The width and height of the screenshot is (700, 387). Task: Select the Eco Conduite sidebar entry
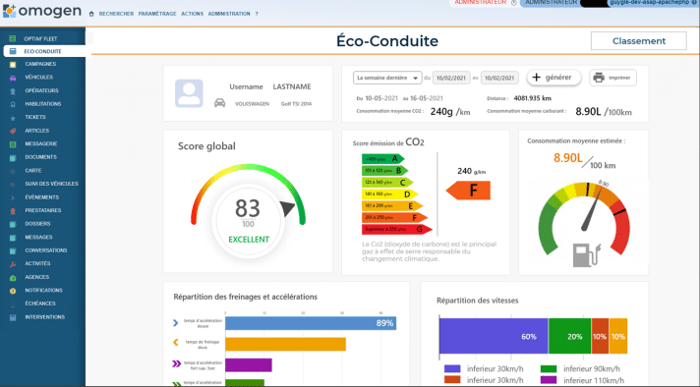44,51
